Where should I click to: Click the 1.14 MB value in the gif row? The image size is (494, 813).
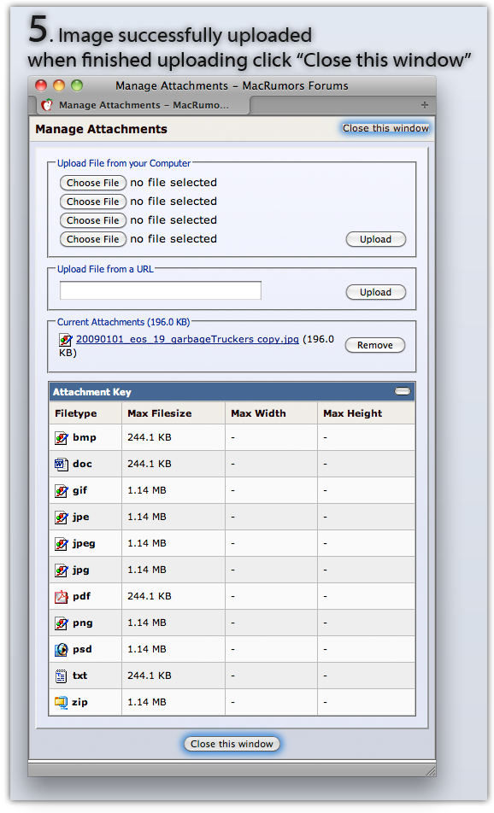(147, 490)
